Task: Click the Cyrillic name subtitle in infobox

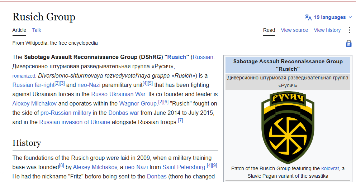Action: [288, 82]
